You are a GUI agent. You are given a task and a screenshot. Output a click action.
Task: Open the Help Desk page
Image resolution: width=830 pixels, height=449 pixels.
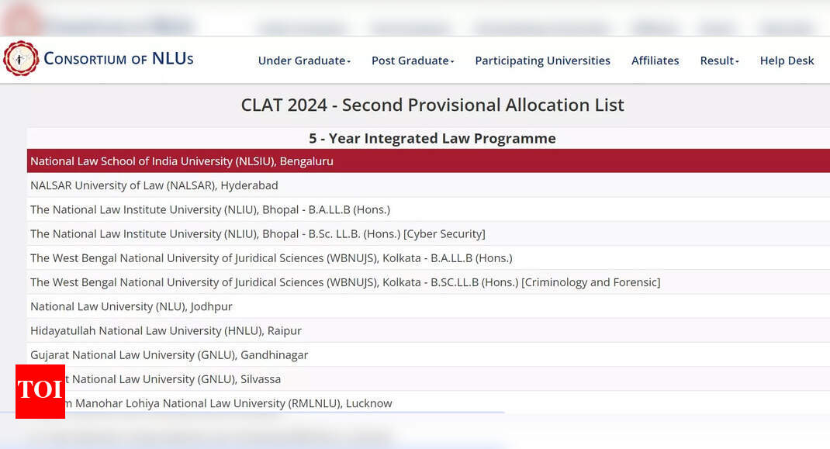[787, 60]
